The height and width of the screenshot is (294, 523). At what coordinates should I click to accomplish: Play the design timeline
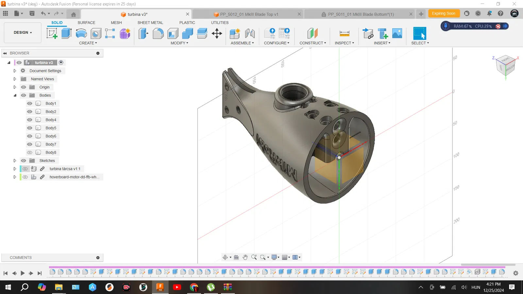tap(23, 273)
